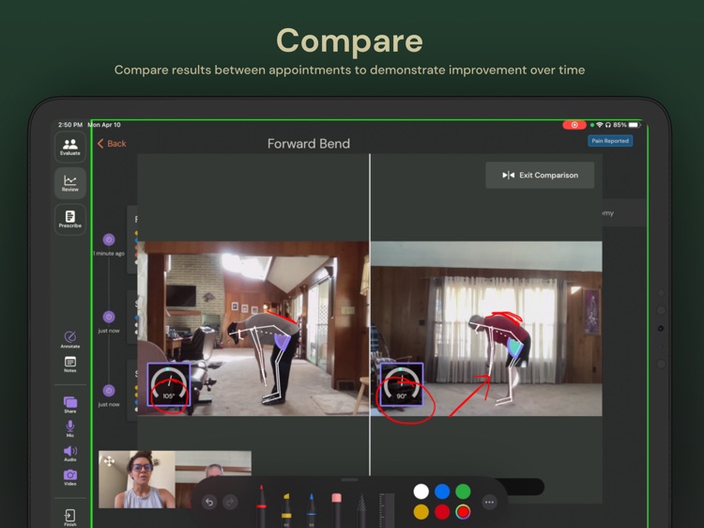Image resolution: width=704 pixels, height=528 pixels.
Task: Tap the 2:50 PM clock
Action: [x=70, y=124]
